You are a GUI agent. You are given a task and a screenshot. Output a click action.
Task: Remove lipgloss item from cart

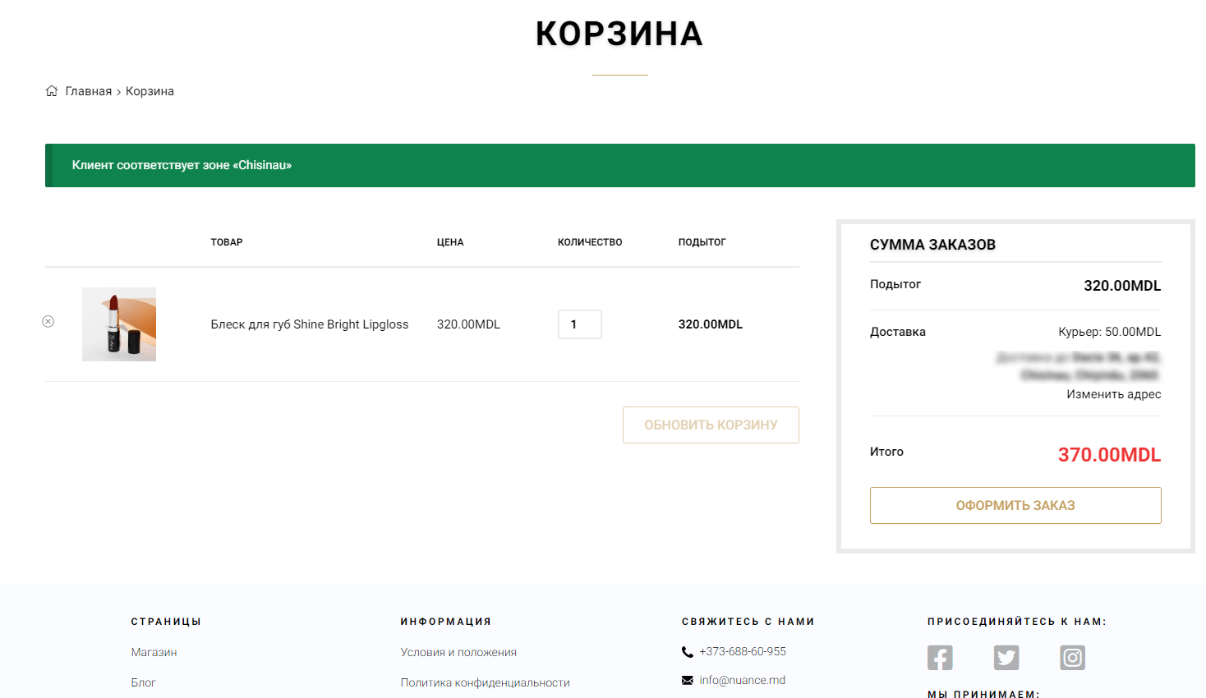click(x=48, y=321)
